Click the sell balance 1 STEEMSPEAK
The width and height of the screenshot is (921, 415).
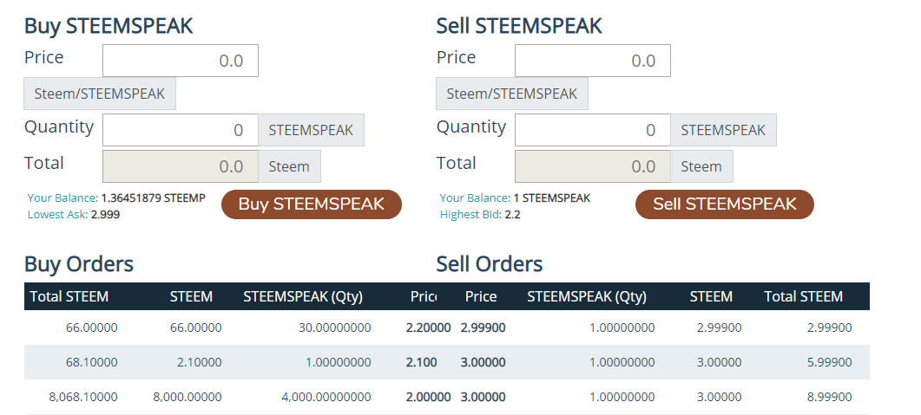pos(551,198)
